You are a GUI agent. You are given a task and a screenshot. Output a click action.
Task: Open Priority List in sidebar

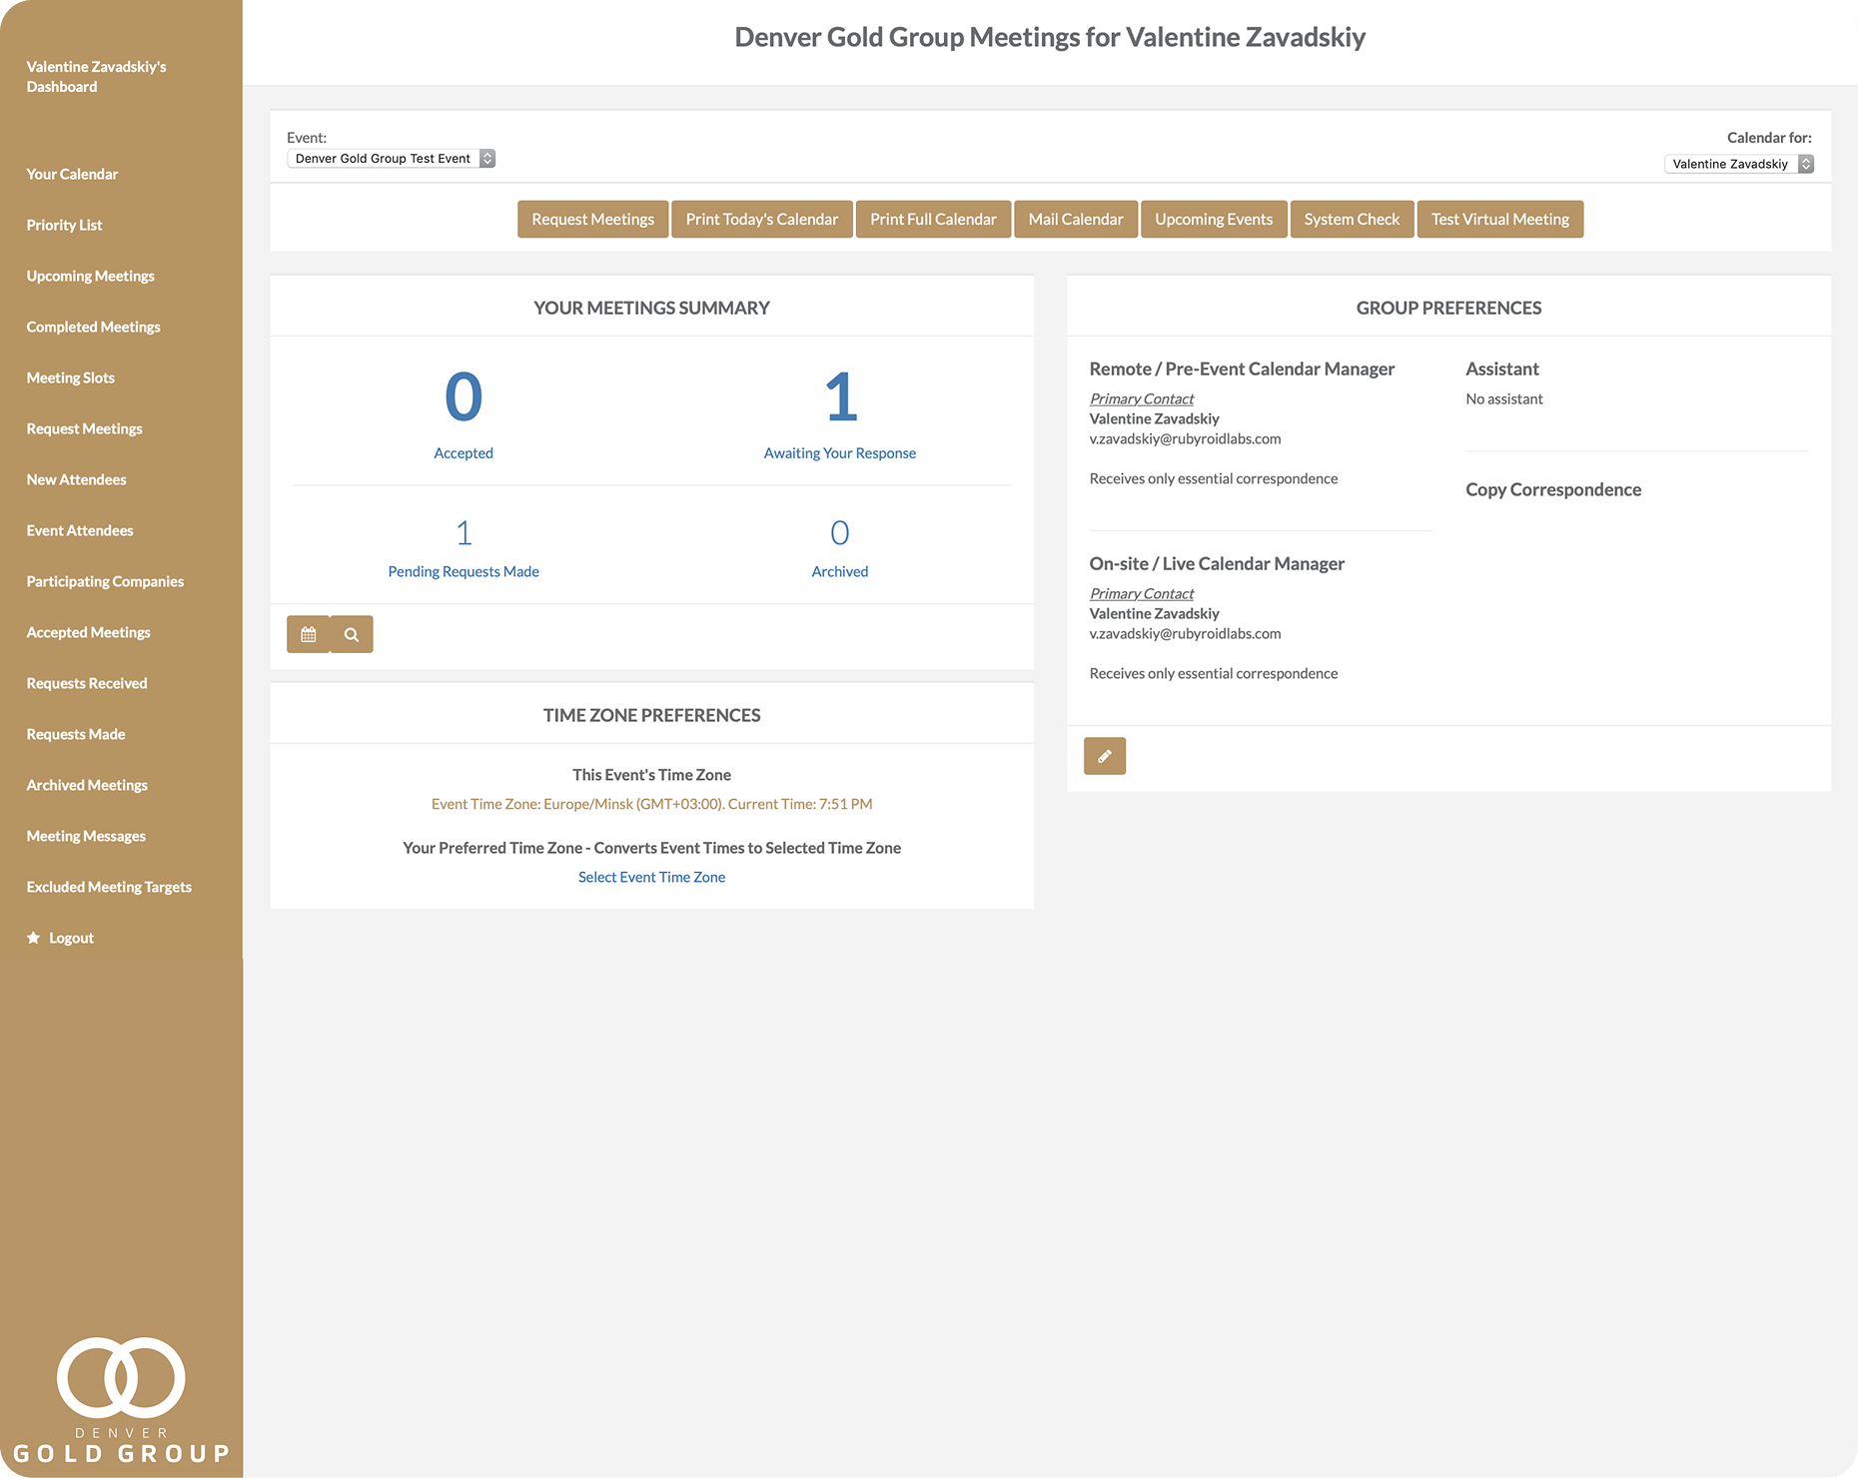point(64,225)
